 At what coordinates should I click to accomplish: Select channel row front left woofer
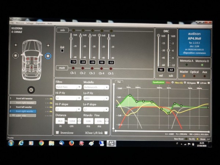click(x=24, y=107)
